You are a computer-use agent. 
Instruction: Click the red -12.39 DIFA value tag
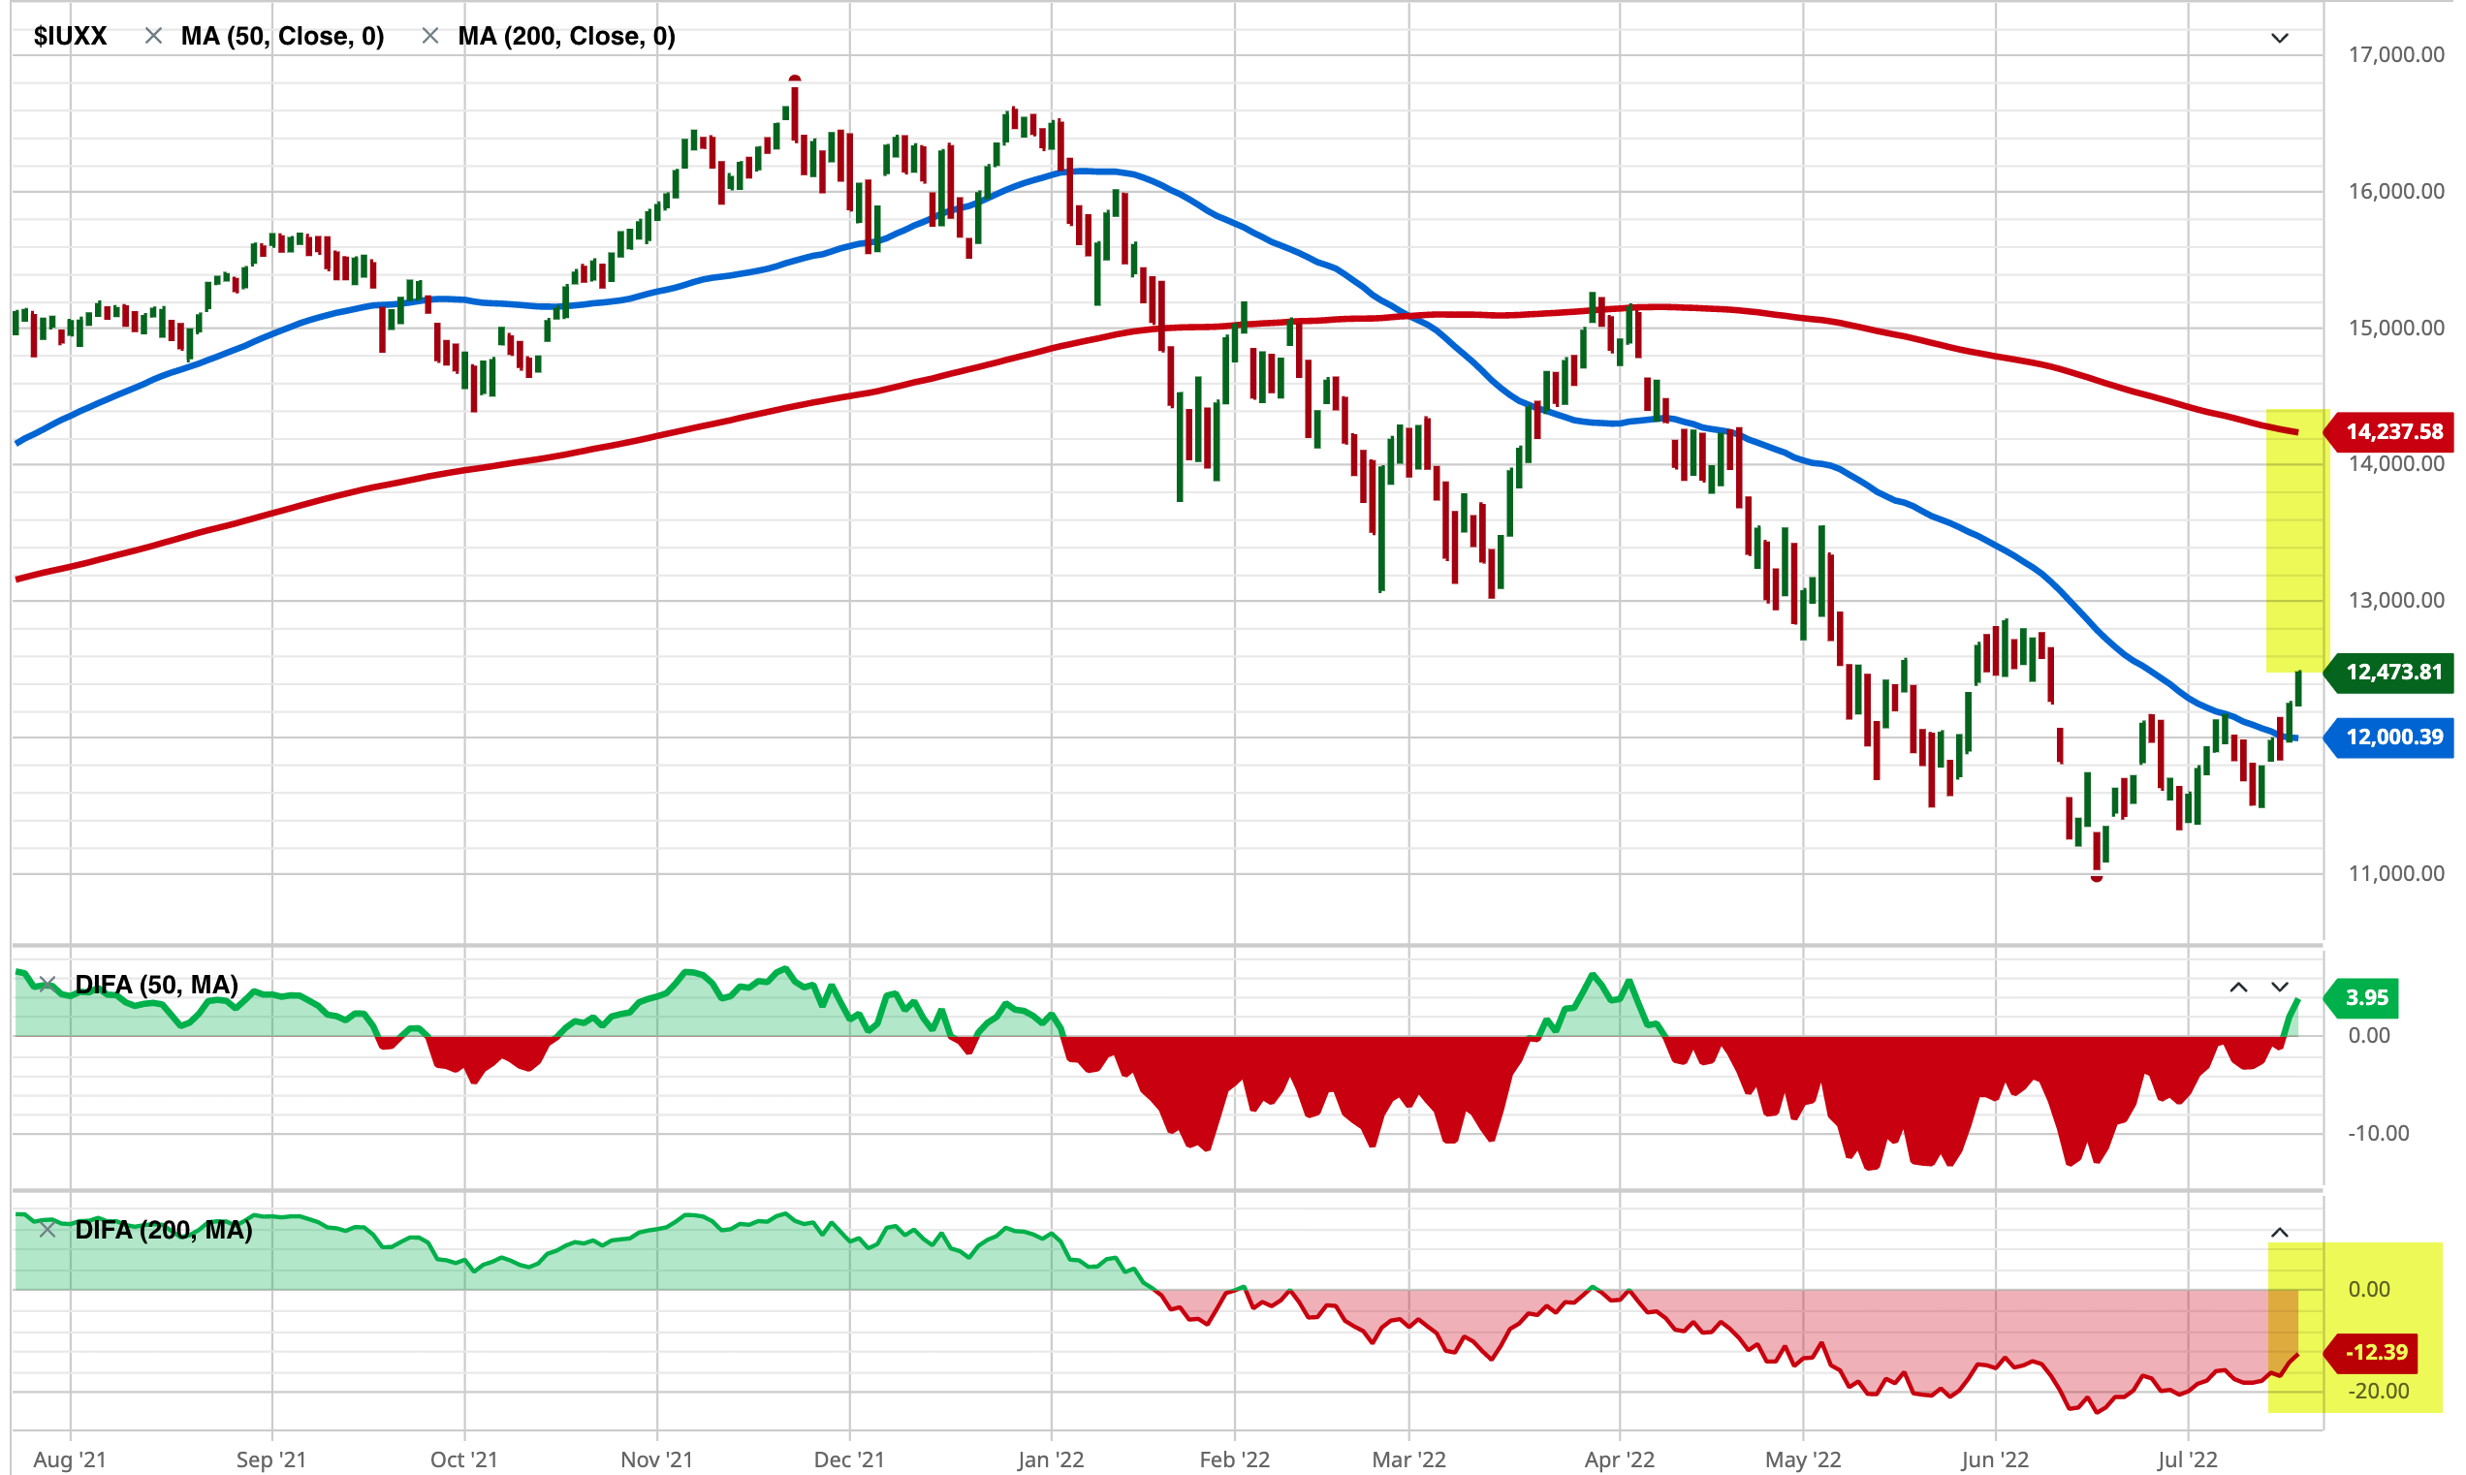tap(2376, 1353)
